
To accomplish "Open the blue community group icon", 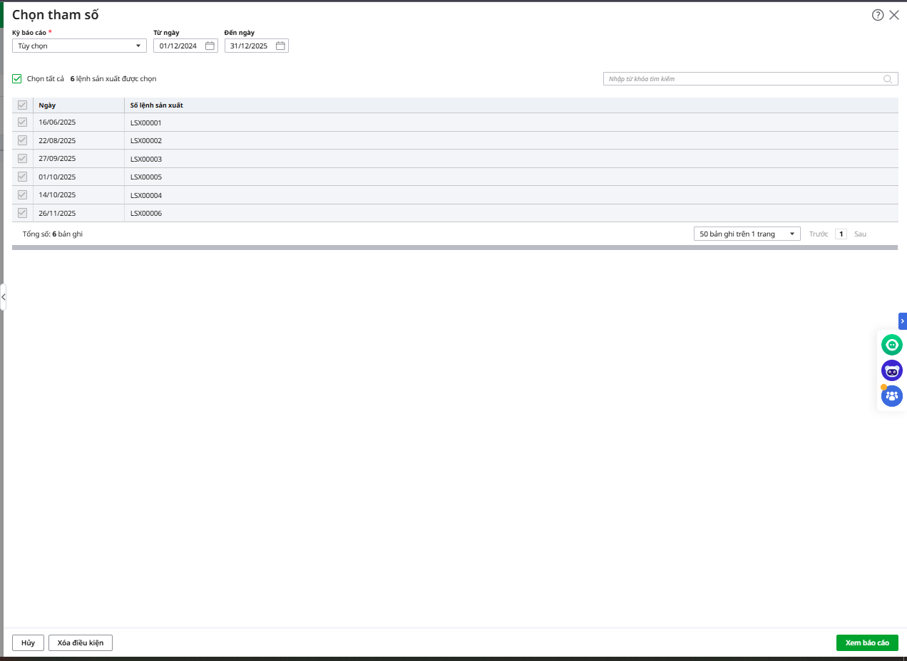I will coord(891,396).
